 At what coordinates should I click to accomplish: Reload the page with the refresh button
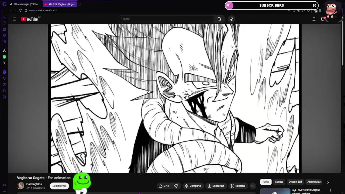pos(20,10)
